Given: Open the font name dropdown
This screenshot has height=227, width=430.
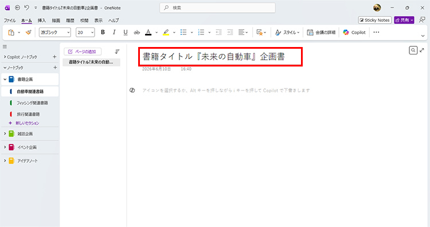Looking at the screenshot, I should [x=55, y=32].
